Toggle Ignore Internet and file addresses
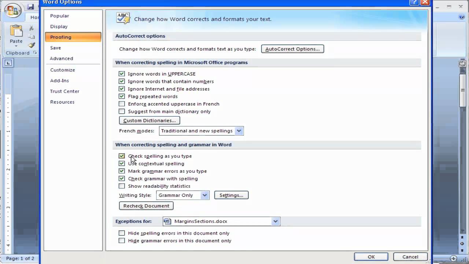469x264 pixels. click(x=122, y=89)
